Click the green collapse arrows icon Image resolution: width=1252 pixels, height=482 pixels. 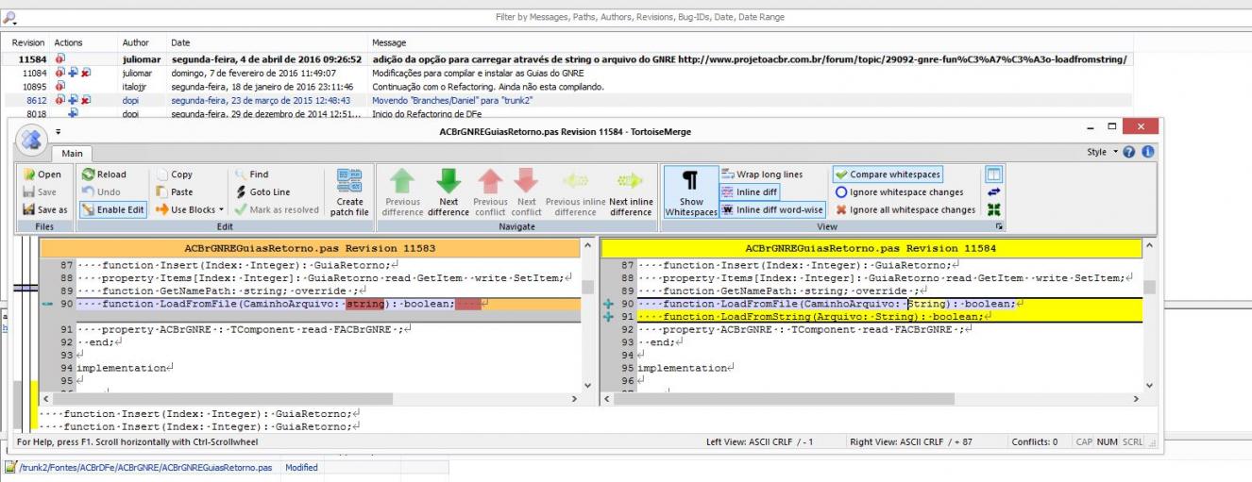point(993,209)
